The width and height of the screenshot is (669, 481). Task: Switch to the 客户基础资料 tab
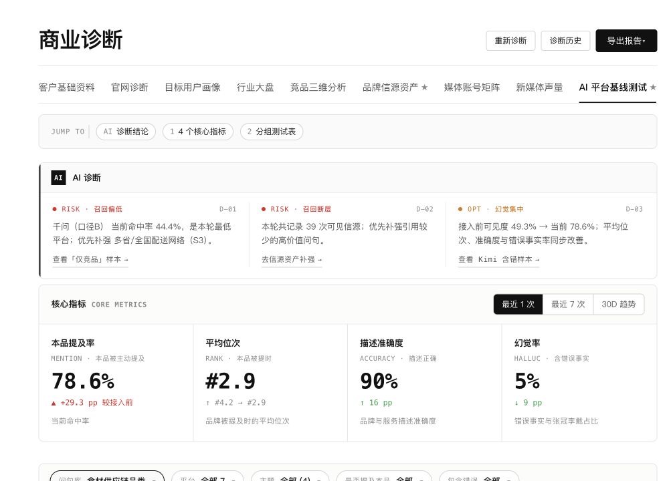pyautogui.click(x=66, y=88)
